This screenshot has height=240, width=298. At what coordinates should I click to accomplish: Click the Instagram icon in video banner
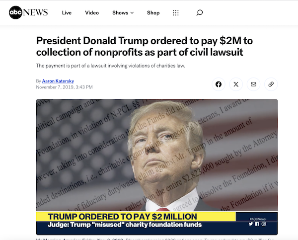264,224
